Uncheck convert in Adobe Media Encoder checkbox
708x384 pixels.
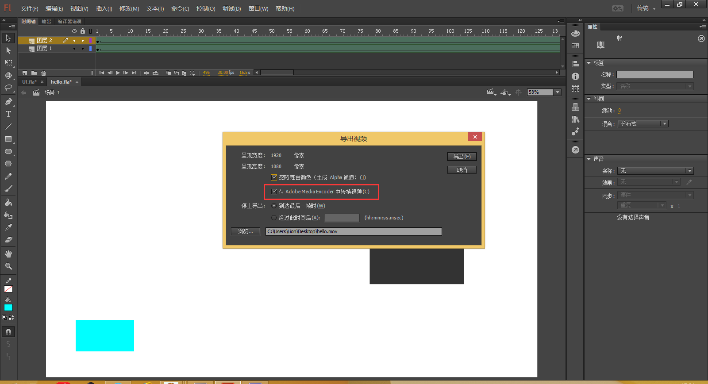[274, 192]
